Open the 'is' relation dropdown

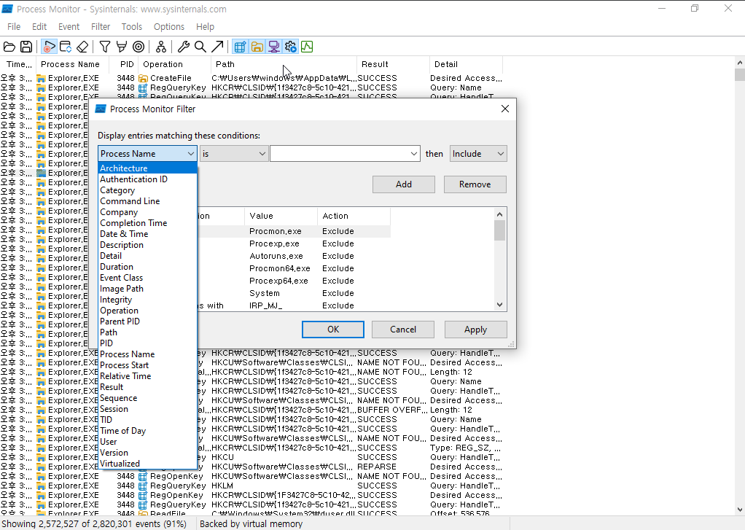coord(233,154)
